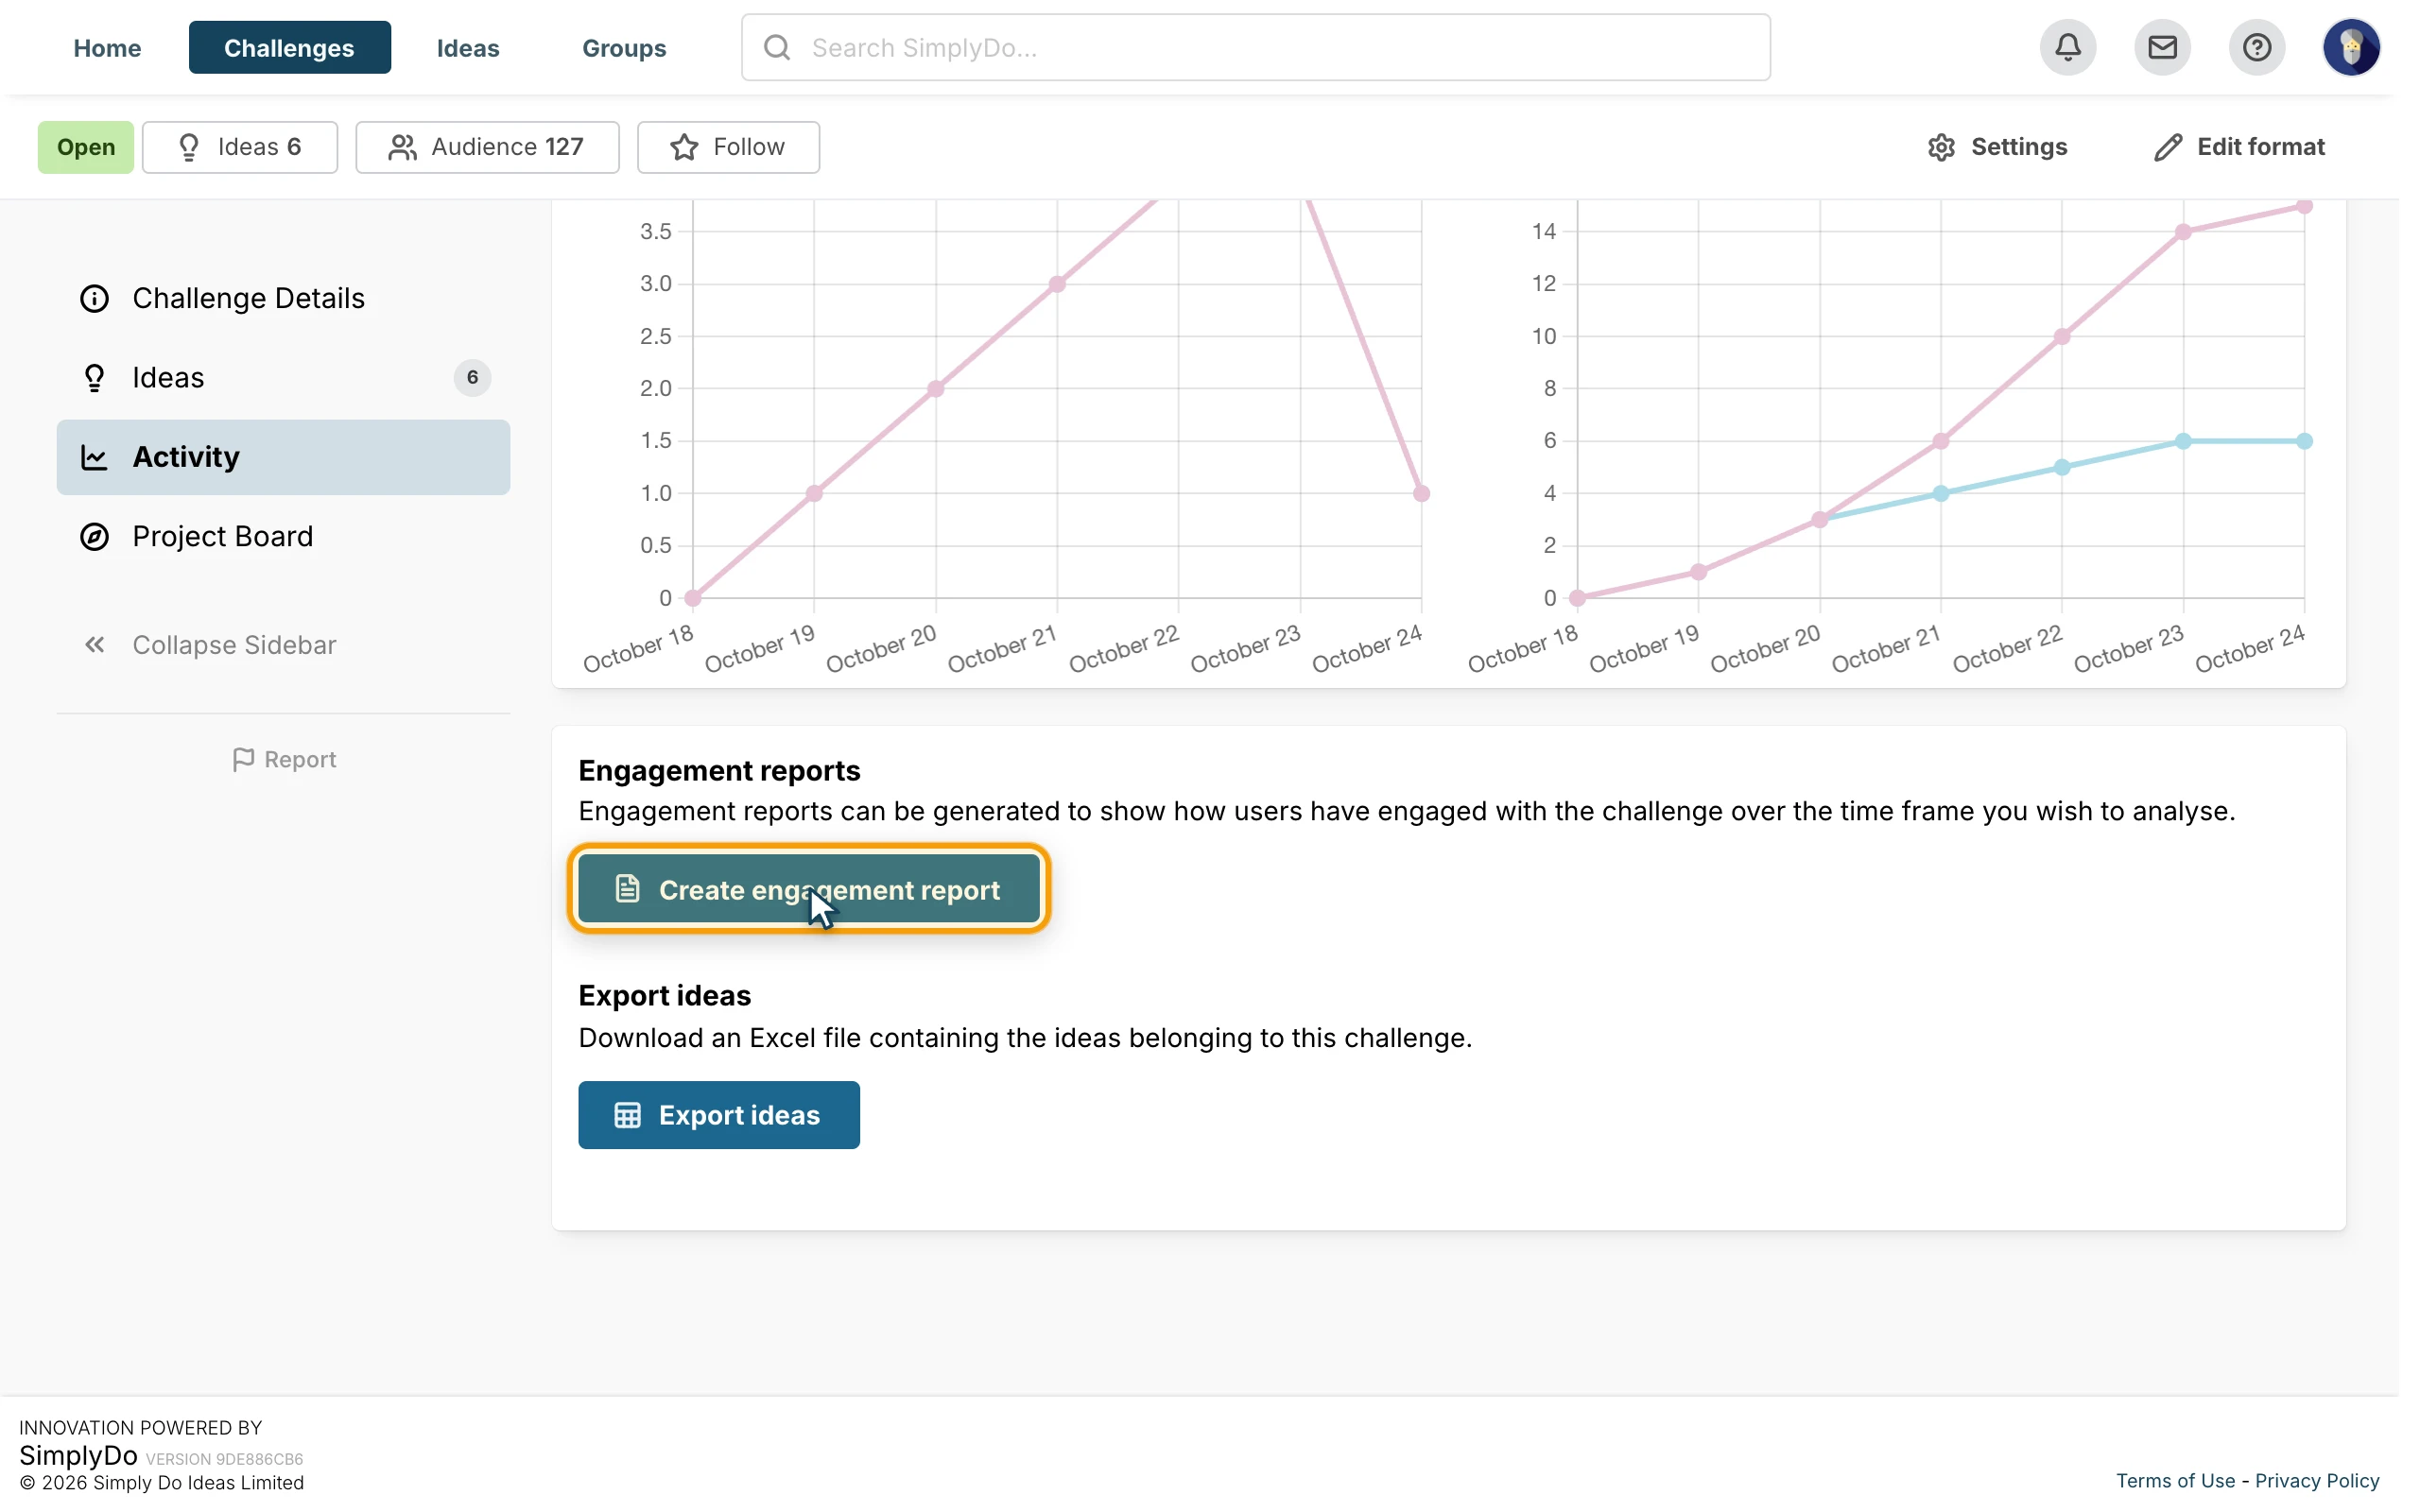Open the notifications bell icon
This screenshot has width=2420, height=1512.
[x=2067, y=47]
